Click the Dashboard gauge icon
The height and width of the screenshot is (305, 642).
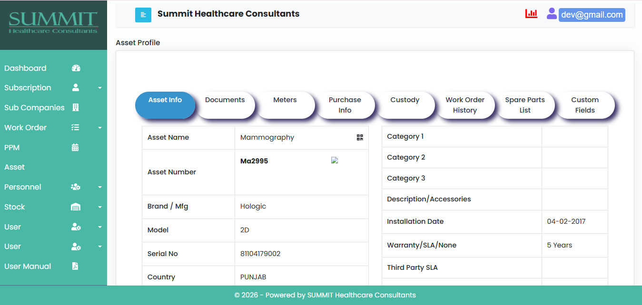[76, 68]
